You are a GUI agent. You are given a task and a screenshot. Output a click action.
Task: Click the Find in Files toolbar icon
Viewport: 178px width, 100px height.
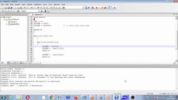pos(63,8)
